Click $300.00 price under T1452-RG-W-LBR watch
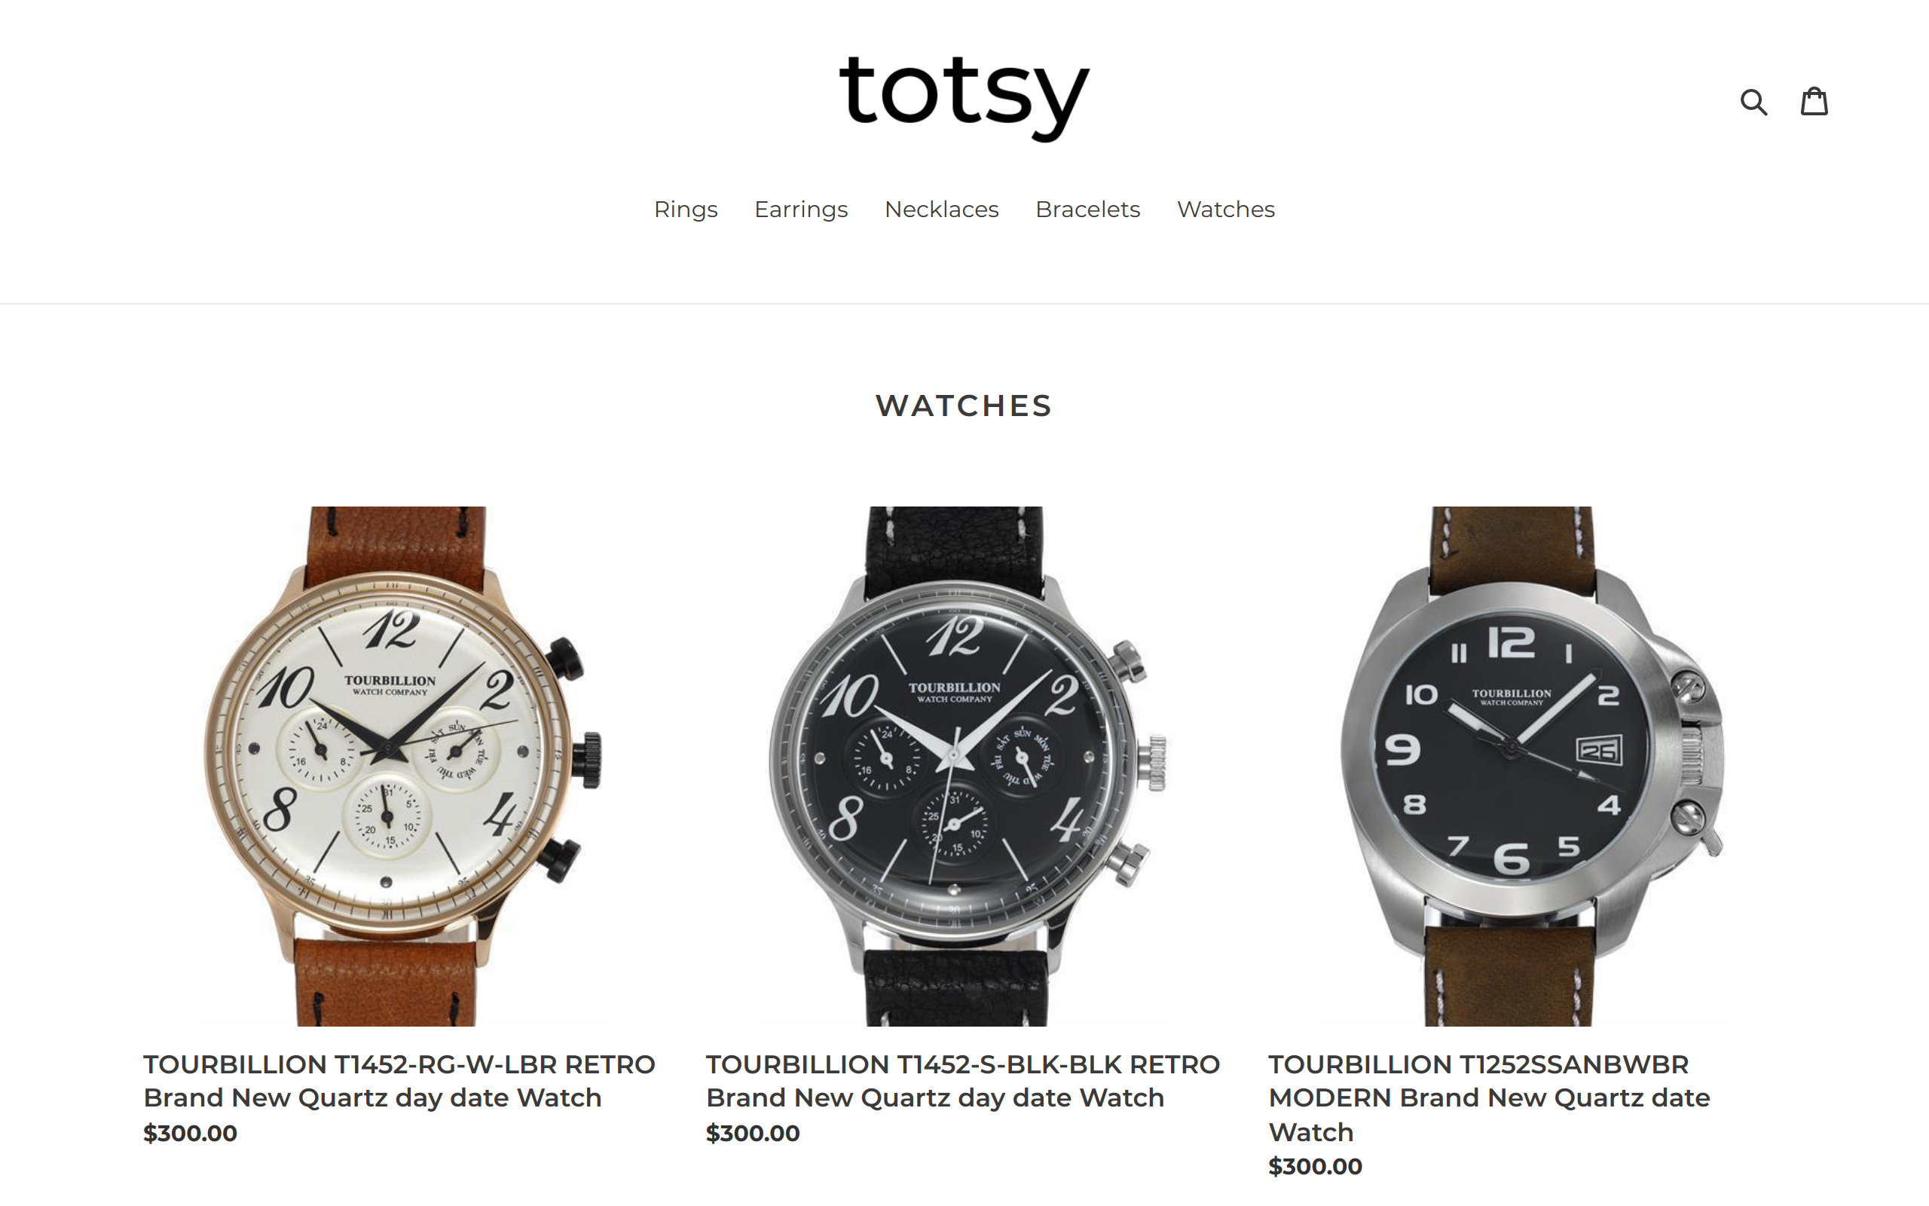 point(191,1133)
